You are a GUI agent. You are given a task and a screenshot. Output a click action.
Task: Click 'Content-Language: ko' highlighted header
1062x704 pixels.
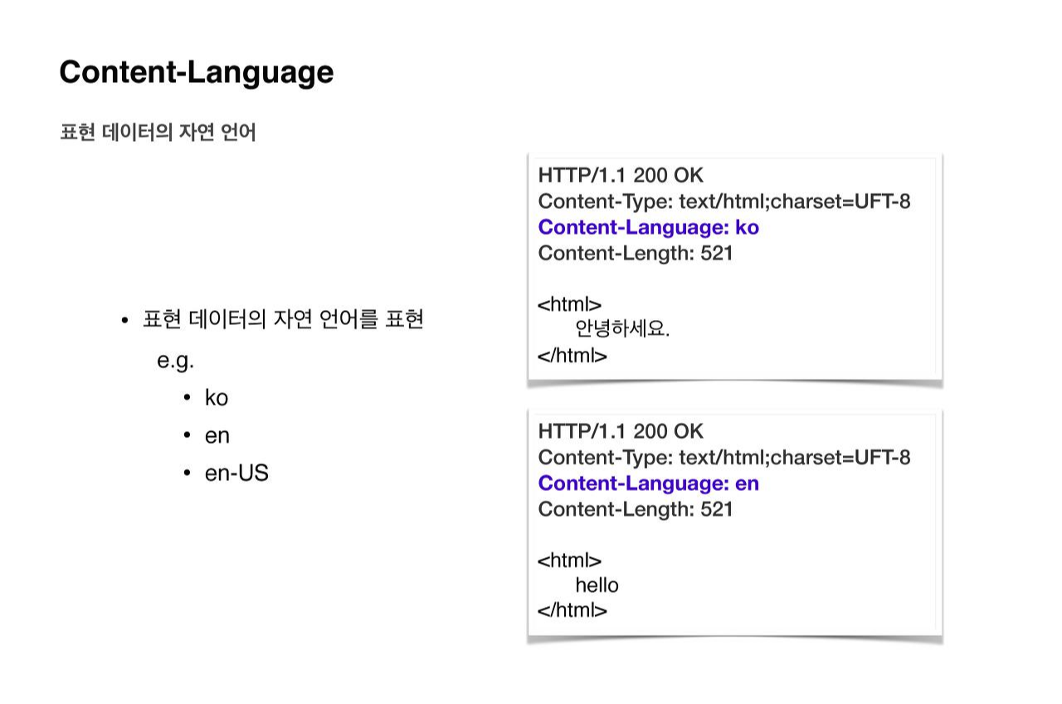[649, 227]
